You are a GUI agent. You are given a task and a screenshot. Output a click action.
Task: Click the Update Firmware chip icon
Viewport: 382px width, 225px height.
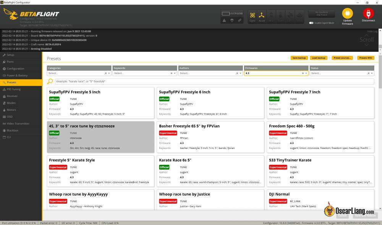(x=347, y=13)
